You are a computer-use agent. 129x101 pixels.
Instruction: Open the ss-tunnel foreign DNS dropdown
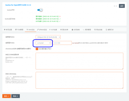pyautogui.click(x=43, y=43)
